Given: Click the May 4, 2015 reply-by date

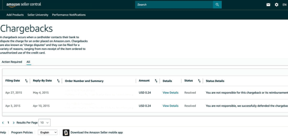Looking at the screenshot, I should click(41, 93).
